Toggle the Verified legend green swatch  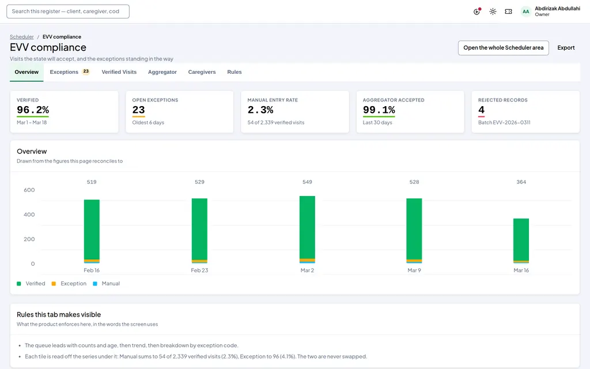point(19,284)
